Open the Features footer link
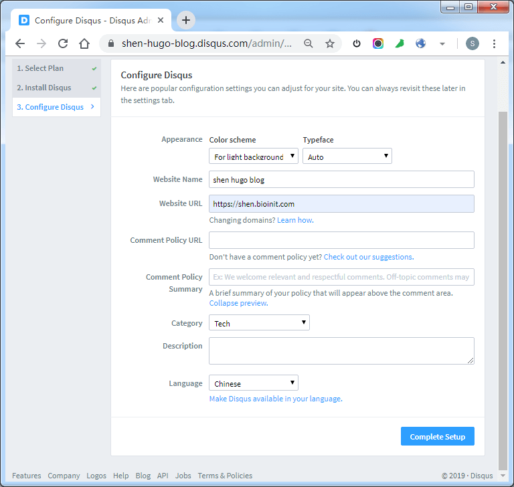The width and height of the screenshot is (514, 487). point(27,476)
